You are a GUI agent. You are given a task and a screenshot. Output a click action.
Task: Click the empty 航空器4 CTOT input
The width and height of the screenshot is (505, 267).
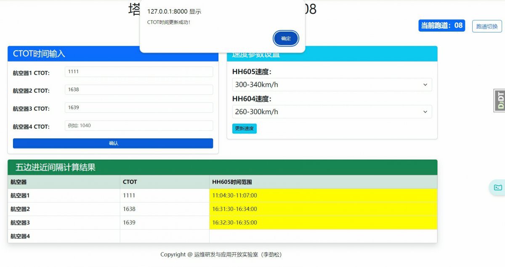coord(138,125)
